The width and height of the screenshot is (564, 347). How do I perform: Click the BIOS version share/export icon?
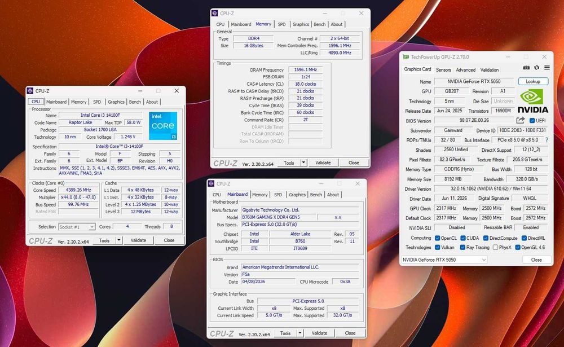[x=521, y=120]
